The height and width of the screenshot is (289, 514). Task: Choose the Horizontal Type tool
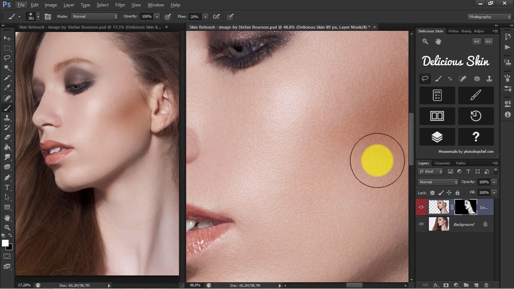pyautogui.click(x=7, y=187)
